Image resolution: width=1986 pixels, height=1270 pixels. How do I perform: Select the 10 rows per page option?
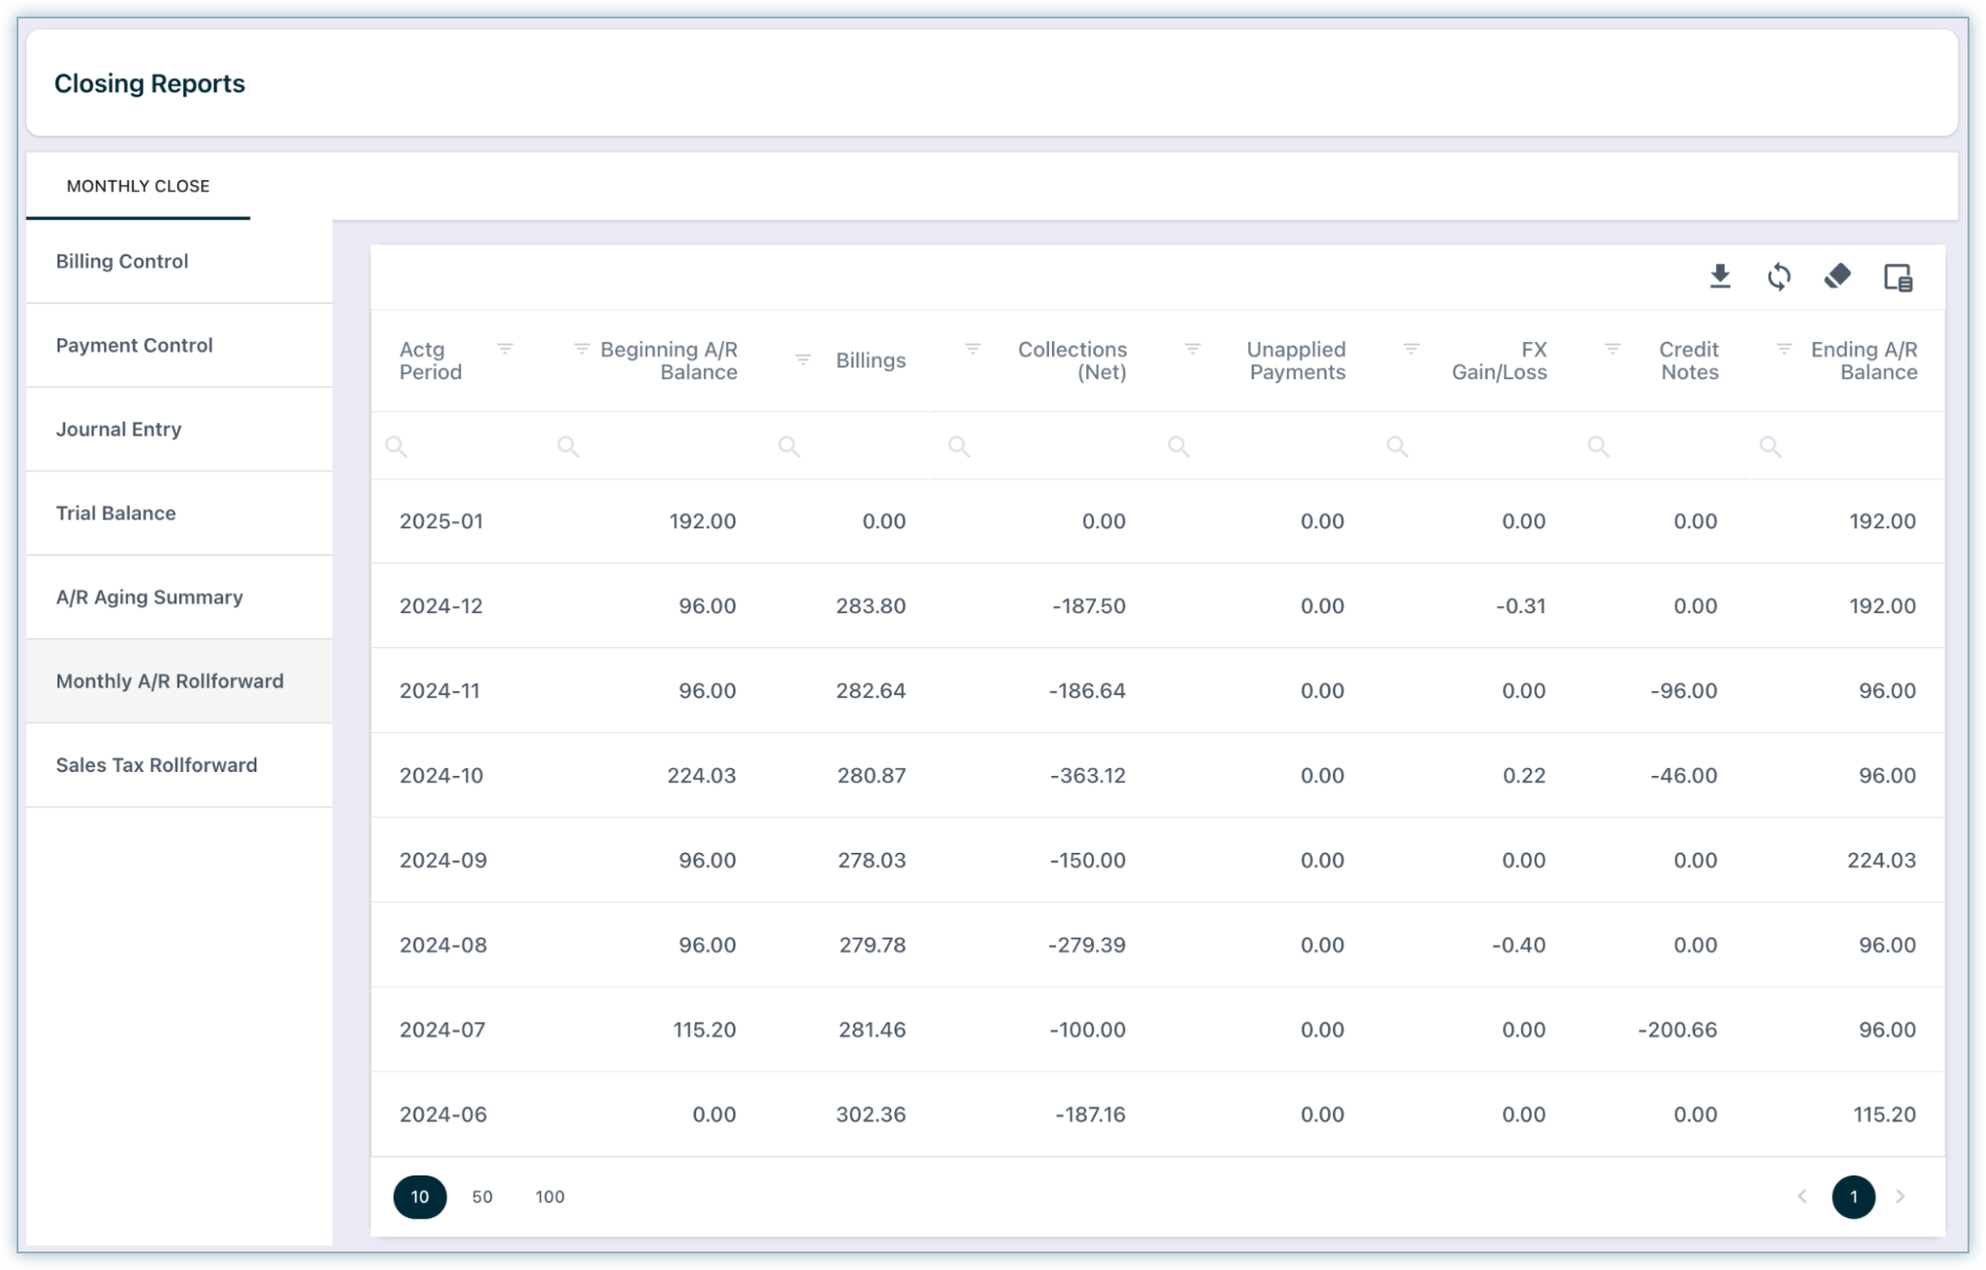(420, 1197)
